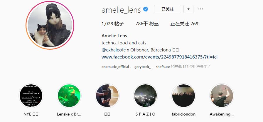Open the 正在关注 769 following list
The height and width of the screenshot is (122, 263).
184,24
